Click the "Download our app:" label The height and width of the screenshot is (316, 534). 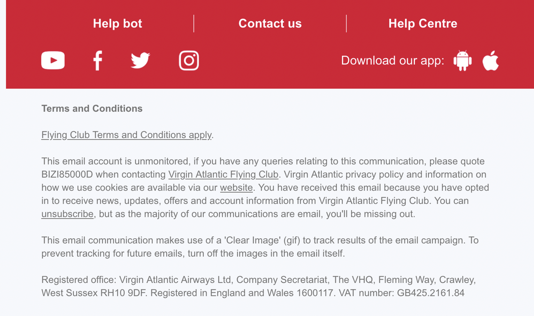pos(392,60)
